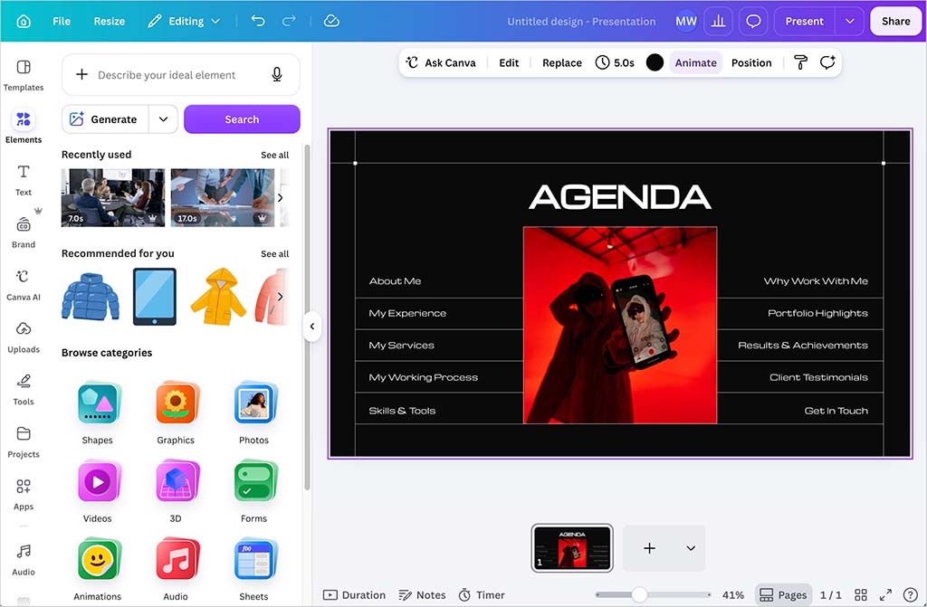
Task: Open the Duration control
Action: tap(354, 594)
